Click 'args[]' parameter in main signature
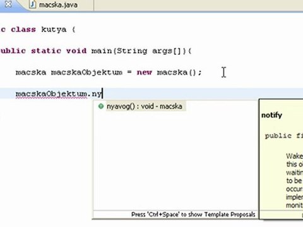This screenshot has width=303, height=227. point(167,51)
